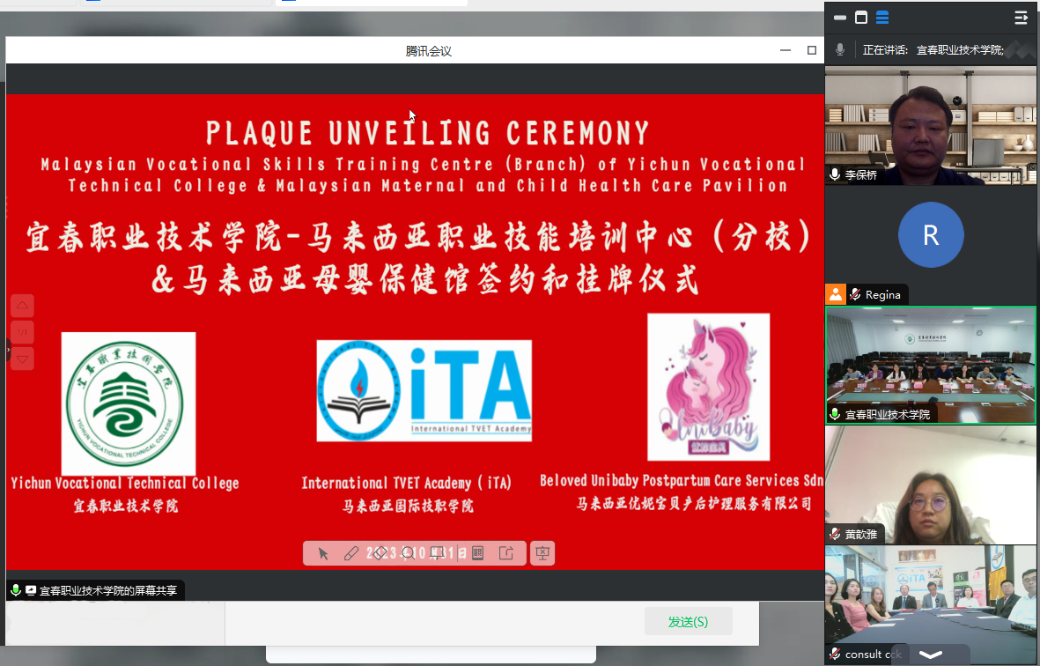Activate the magnifier zoom tool
1040x666 pixels.
[408, 553]
